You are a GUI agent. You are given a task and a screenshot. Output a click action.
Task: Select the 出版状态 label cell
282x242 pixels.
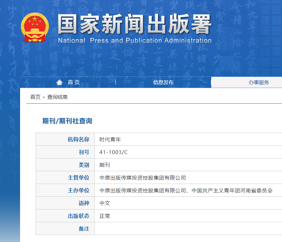[x=65, y=216]
